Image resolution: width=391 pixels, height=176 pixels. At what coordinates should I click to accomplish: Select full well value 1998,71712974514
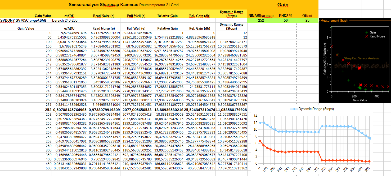tap(137, 128)
